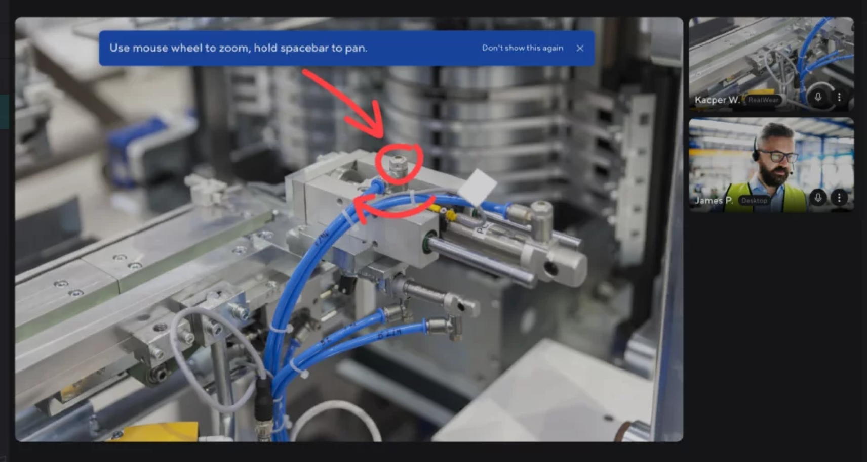The width and height of the screenshot is (867, 462).
Task: Click the RealWear device badge
Action: click(x=763, y=100)
